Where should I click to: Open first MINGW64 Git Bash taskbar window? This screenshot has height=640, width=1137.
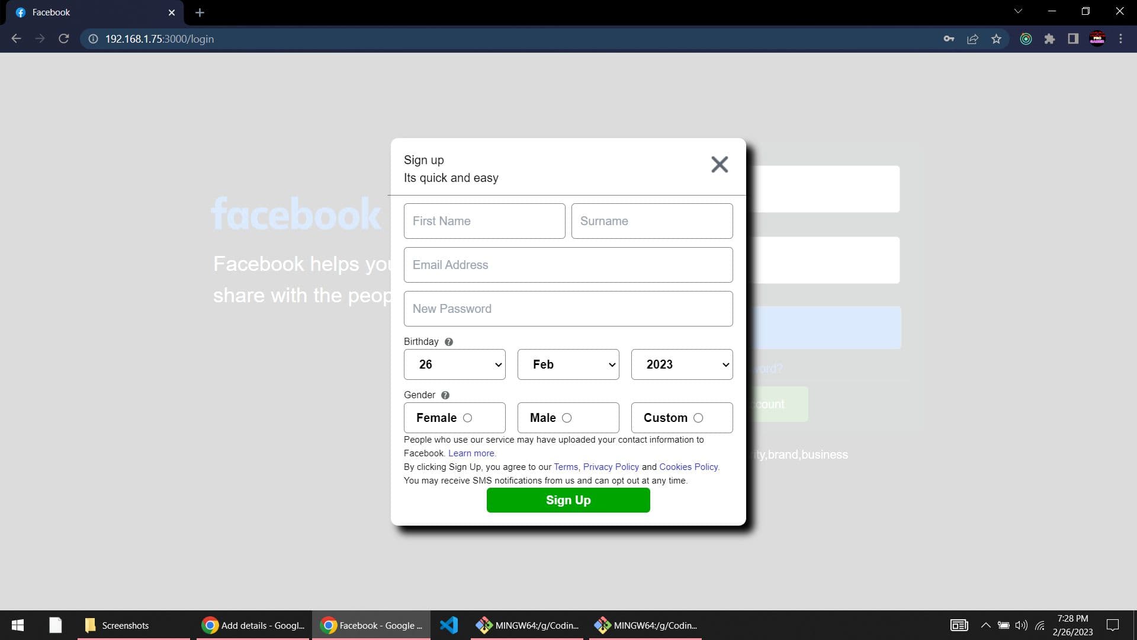point(528,625)
